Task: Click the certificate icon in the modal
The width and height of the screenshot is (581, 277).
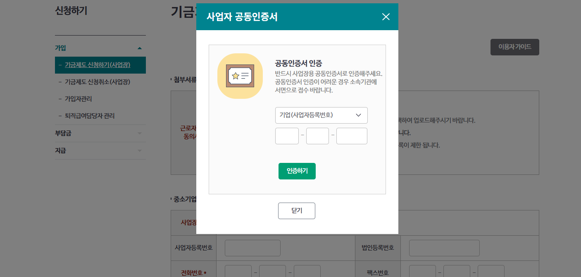Action: click(x=240, y=76)
